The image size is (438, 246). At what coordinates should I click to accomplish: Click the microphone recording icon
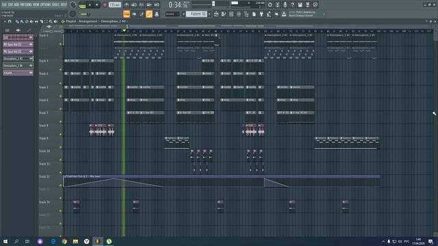285,5
